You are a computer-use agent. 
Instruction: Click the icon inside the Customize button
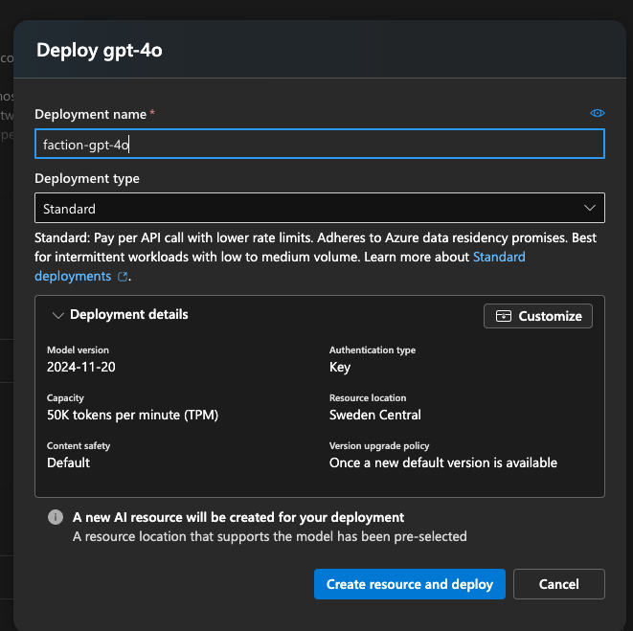(503, 316)
